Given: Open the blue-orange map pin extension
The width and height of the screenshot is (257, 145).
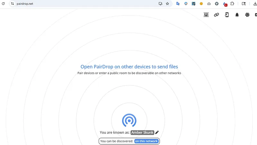Looking at the screenshot, I should click(x=186, y=4).
